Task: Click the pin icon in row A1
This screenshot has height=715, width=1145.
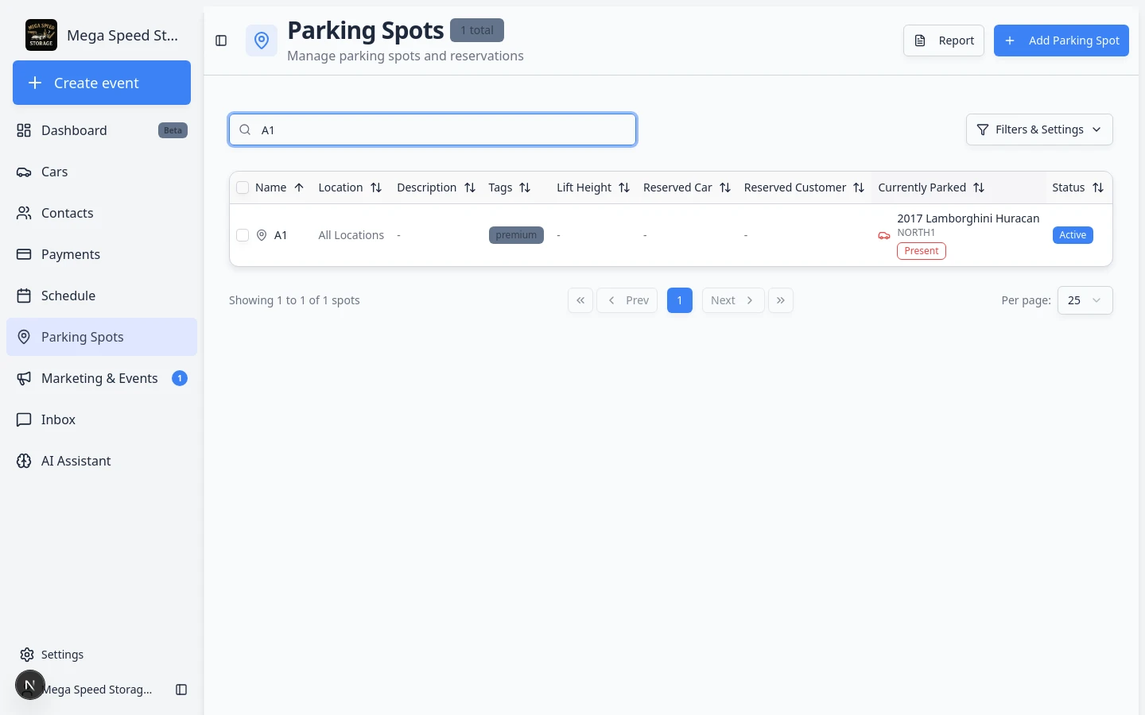Action: click(x=262, y=235)
